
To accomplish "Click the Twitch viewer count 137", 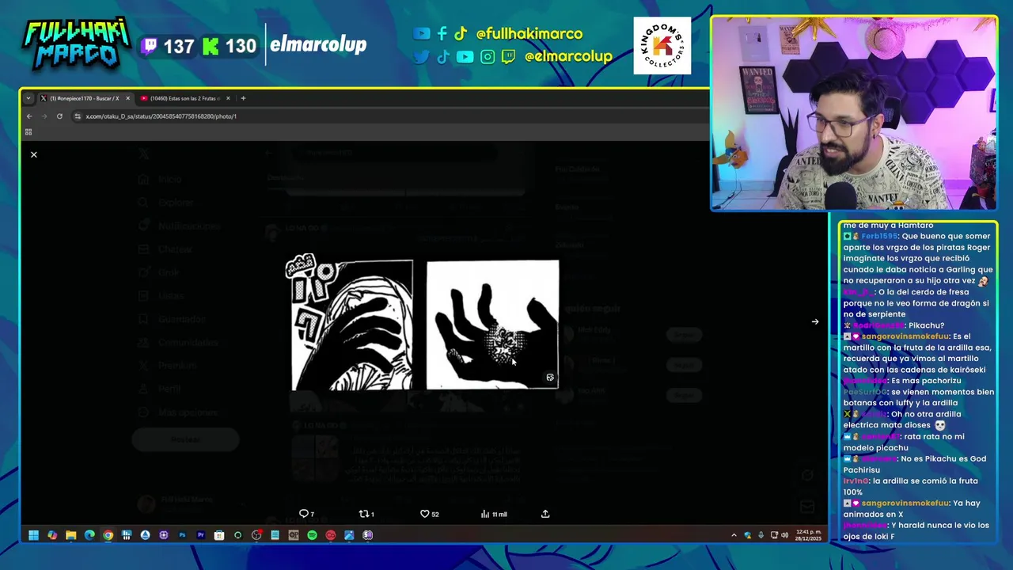I will coord(168,46).
